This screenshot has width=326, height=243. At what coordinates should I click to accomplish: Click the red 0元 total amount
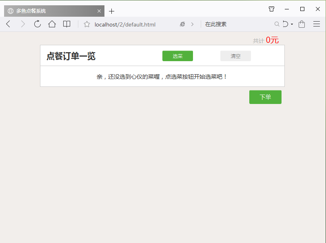click(x=272, y=40)
